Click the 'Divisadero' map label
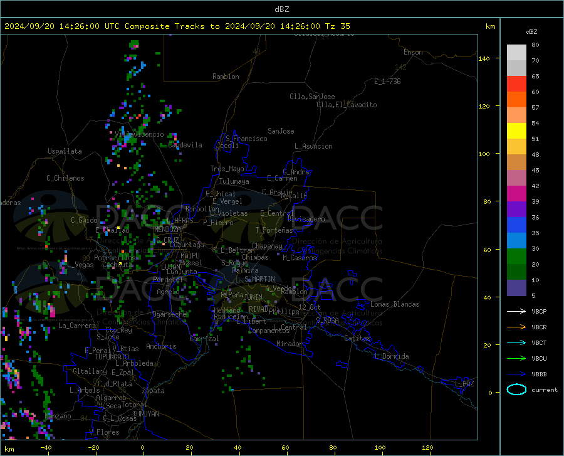The image size is (564, 456). coord(306,219)
